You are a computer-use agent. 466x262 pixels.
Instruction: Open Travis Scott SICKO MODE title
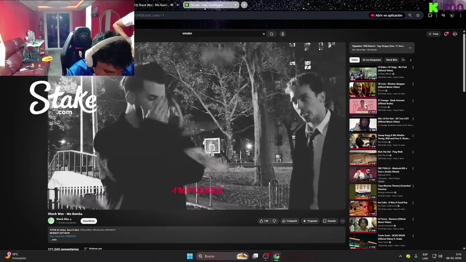click(391, 237)
